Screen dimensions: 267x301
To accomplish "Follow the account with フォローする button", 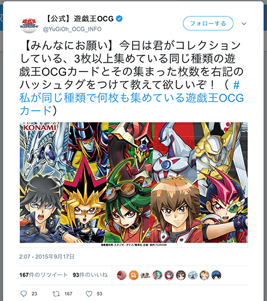I will click(208, 23).
